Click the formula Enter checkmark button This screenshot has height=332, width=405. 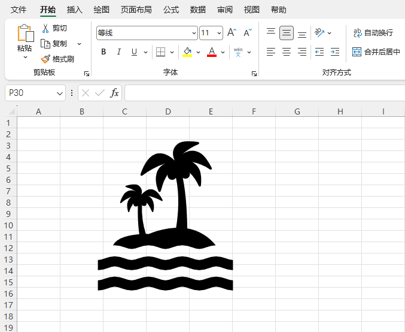click(100, 93)
